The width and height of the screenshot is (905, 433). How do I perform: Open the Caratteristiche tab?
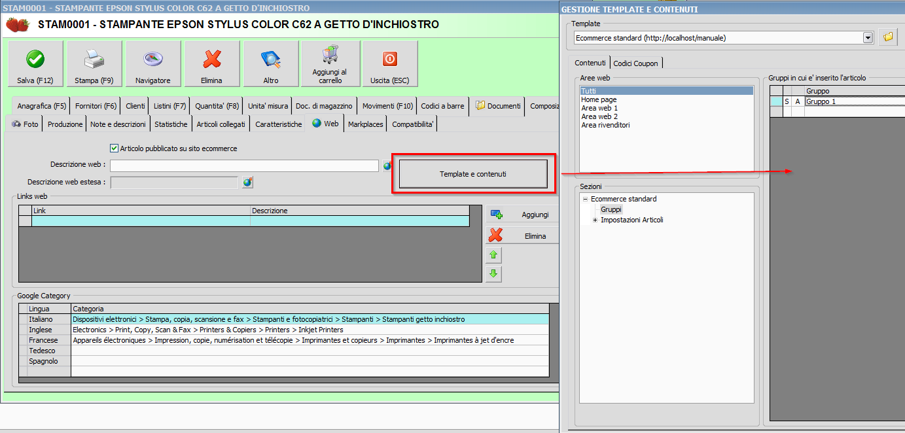[x=279, y=124]
